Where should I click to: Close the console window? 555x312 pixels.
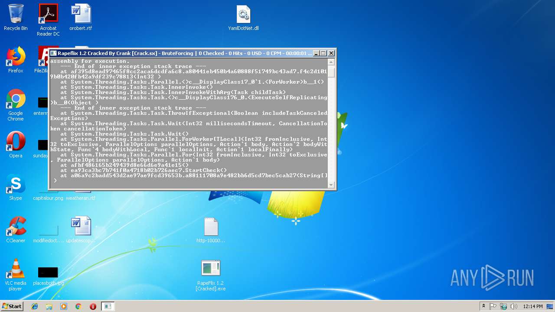coord(331,53)
